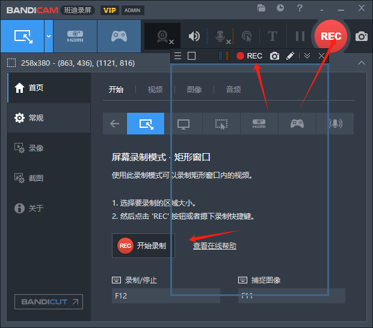Open the 首页 home section

click(49, 88)
